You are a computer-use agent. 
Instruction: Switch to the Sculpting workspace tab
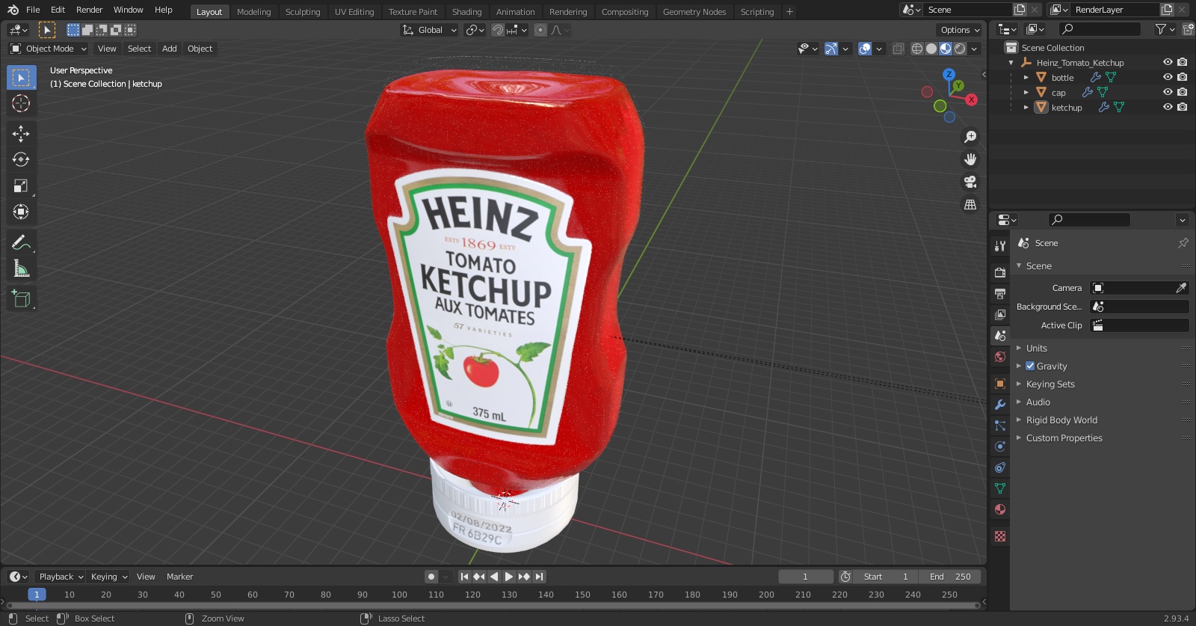[x=303, y=12]
